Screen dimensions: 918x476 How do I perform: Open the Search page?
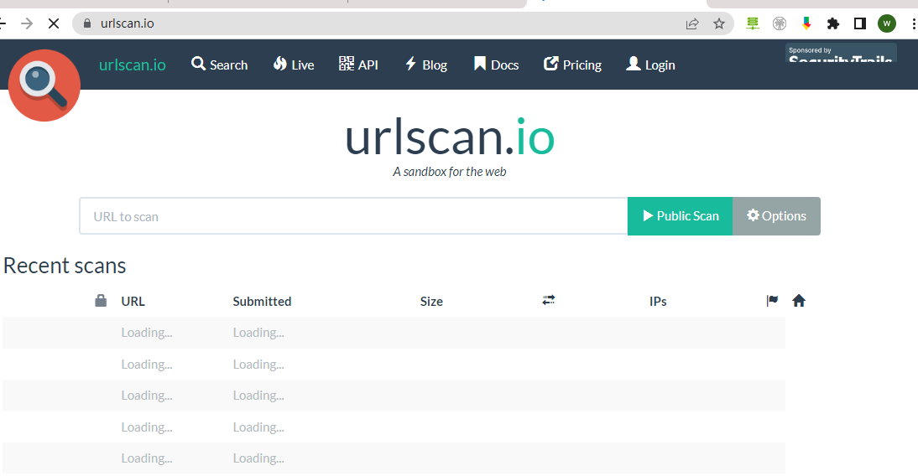pos(220,65)
